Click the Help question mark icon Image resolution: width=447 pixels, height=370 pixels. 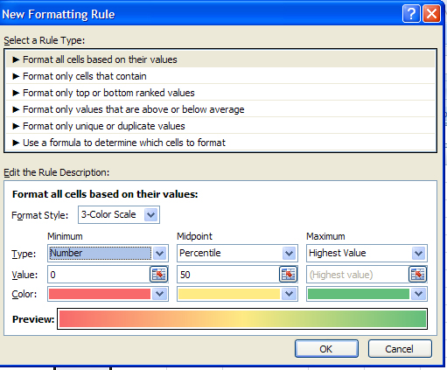(411, 14)
